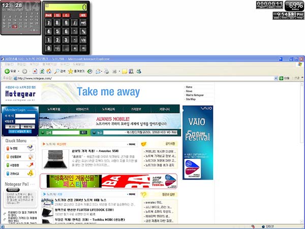Click the 로그인 login button

point(12,127)
